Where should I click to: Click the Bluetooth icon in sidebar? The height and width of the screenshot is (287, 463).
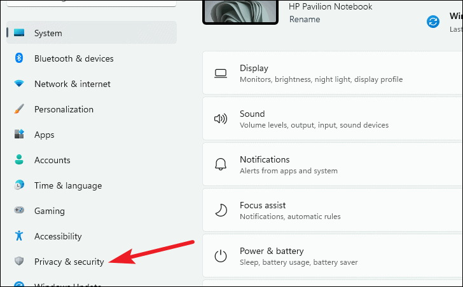click(x=19, y=58)
